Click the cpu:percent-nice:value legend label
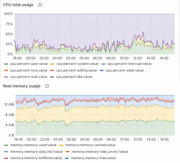This screenshot has width=180, height=163. pyautogui.click(x=29, y=70)
